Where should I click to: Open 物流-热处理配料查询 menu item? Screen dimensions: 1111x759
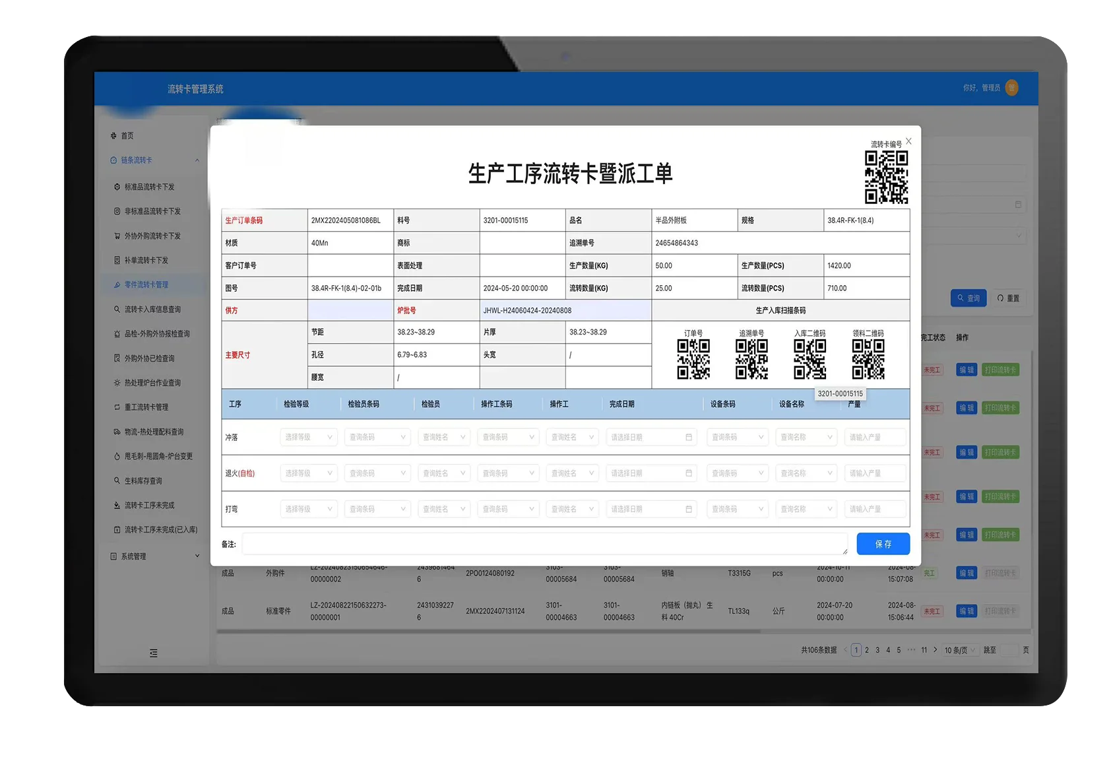[x=154, y=432]
